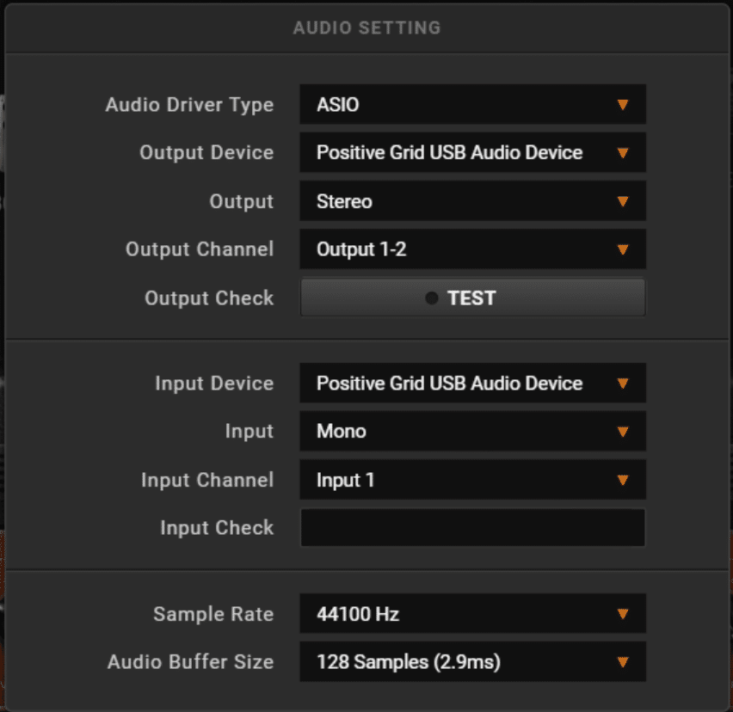The height and width of the screenshot is (712, 733).
Task: Click the TEST output check button
Action: pos(472,298)
